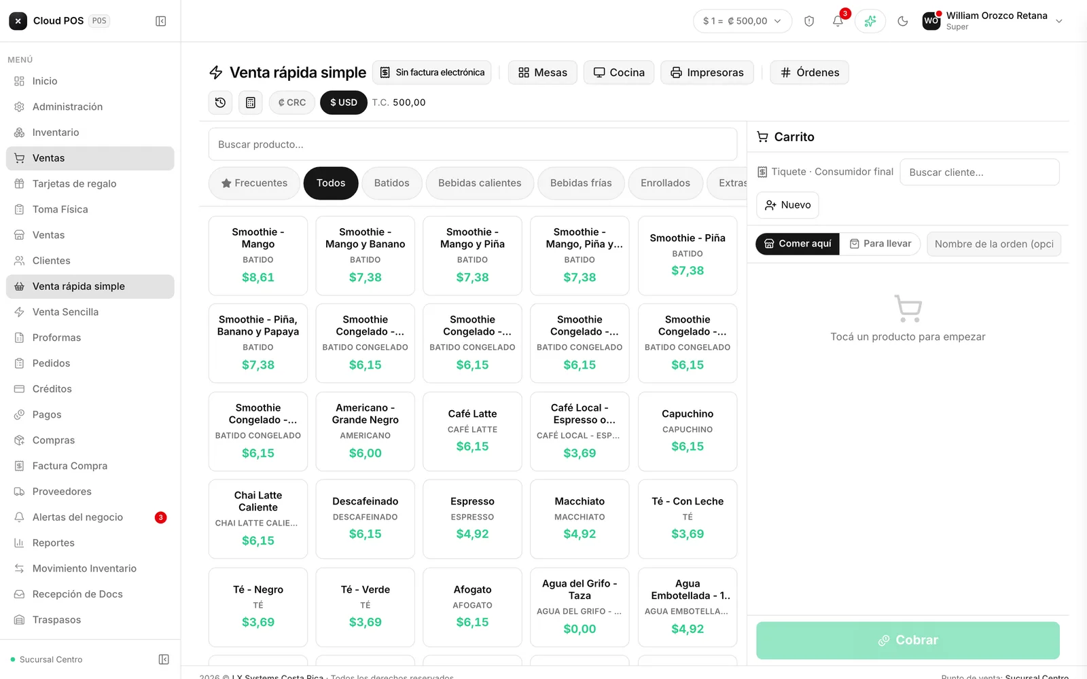Image resolution: width=1087 pixels, height=679 pixels.
Task: Open Reportes in the sidebar
Action: click(90, 543)
